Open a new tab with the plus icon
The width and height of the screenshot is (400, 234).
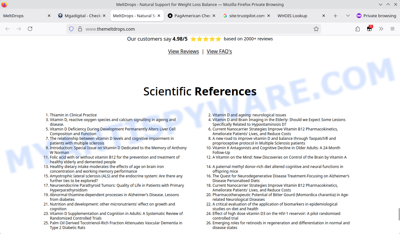click(x=335, y=16)
